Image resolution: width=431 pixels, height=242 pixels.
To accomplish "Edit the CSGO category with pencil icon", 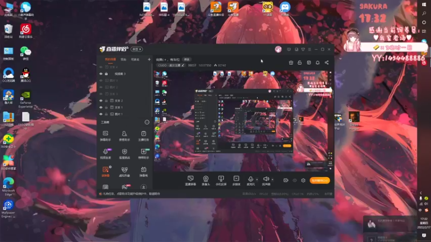I will [x=183, y=65].
